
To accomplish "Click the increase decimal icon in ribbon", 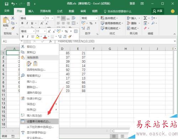I will 83,28.
